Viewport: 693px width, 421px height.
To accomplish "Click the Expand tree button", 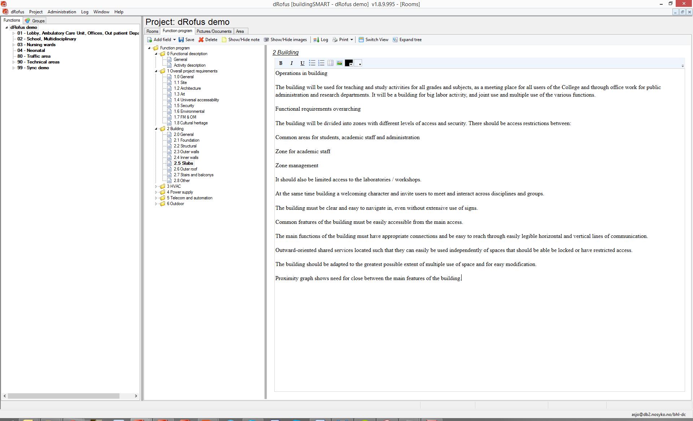I will click(407, 40).
